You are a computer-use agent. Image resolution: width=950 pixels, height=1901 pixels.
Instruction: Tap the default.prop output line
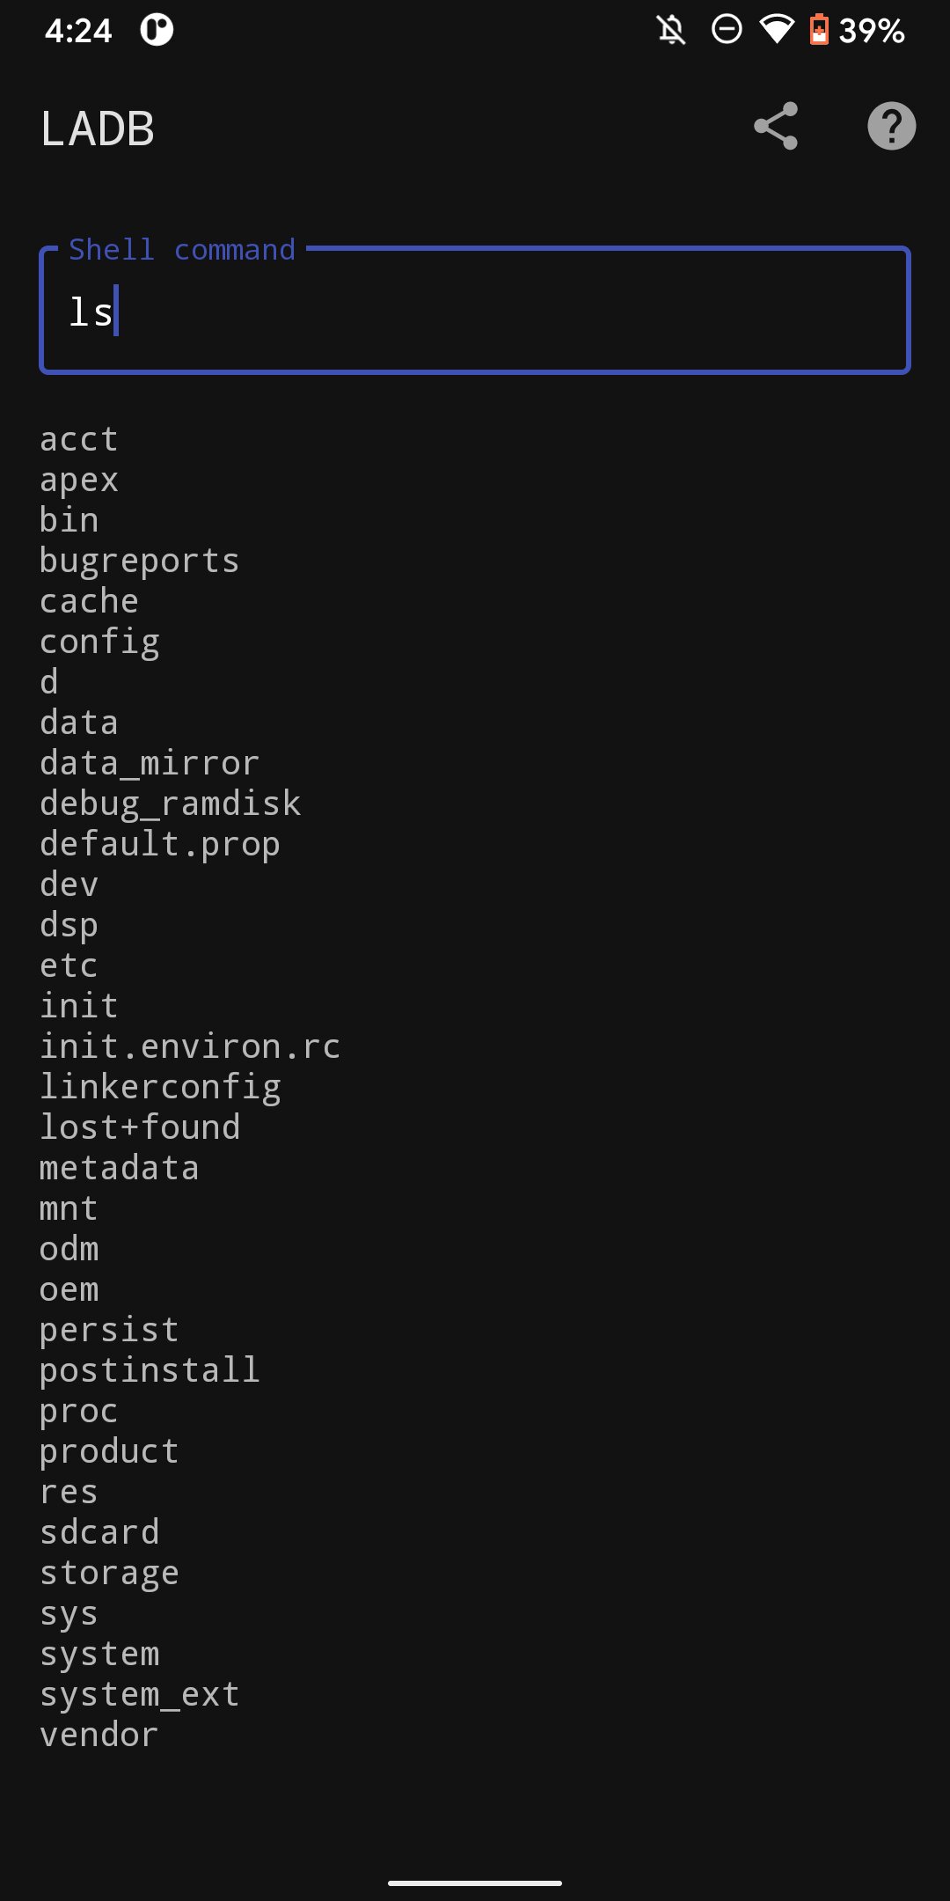point(159,844)
